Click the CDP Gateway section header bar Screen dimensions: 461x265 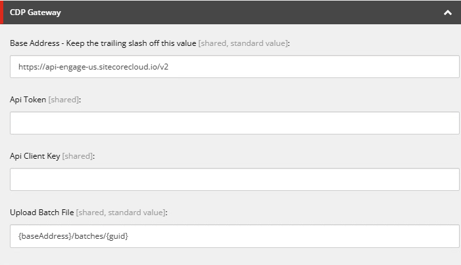click(230, 12)
